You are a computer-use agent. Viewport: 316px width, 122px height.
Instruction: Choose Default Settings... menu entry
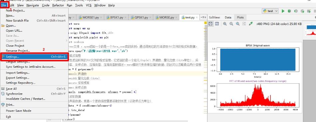pos(34,62)
